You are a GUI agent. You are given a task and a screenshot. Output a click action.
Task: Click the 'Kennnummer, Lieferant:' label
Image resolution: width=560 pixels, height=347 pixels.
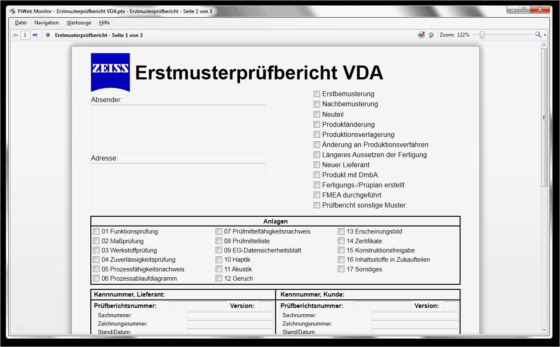tap(129, 294)
